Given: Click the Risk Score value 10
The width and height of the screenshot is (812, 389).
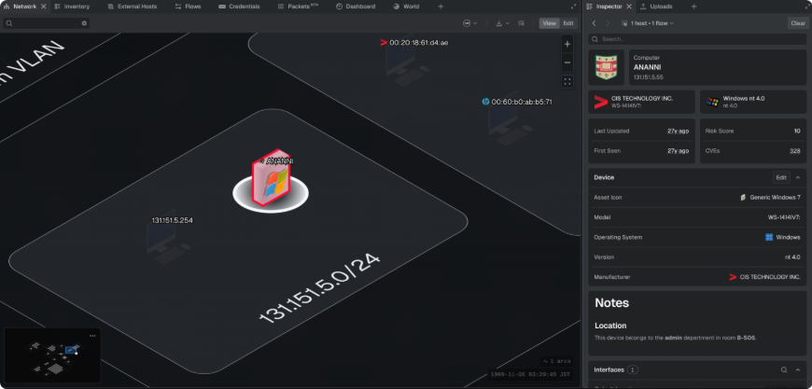Looking at the screenshot, I should click(x=797, y=131).
